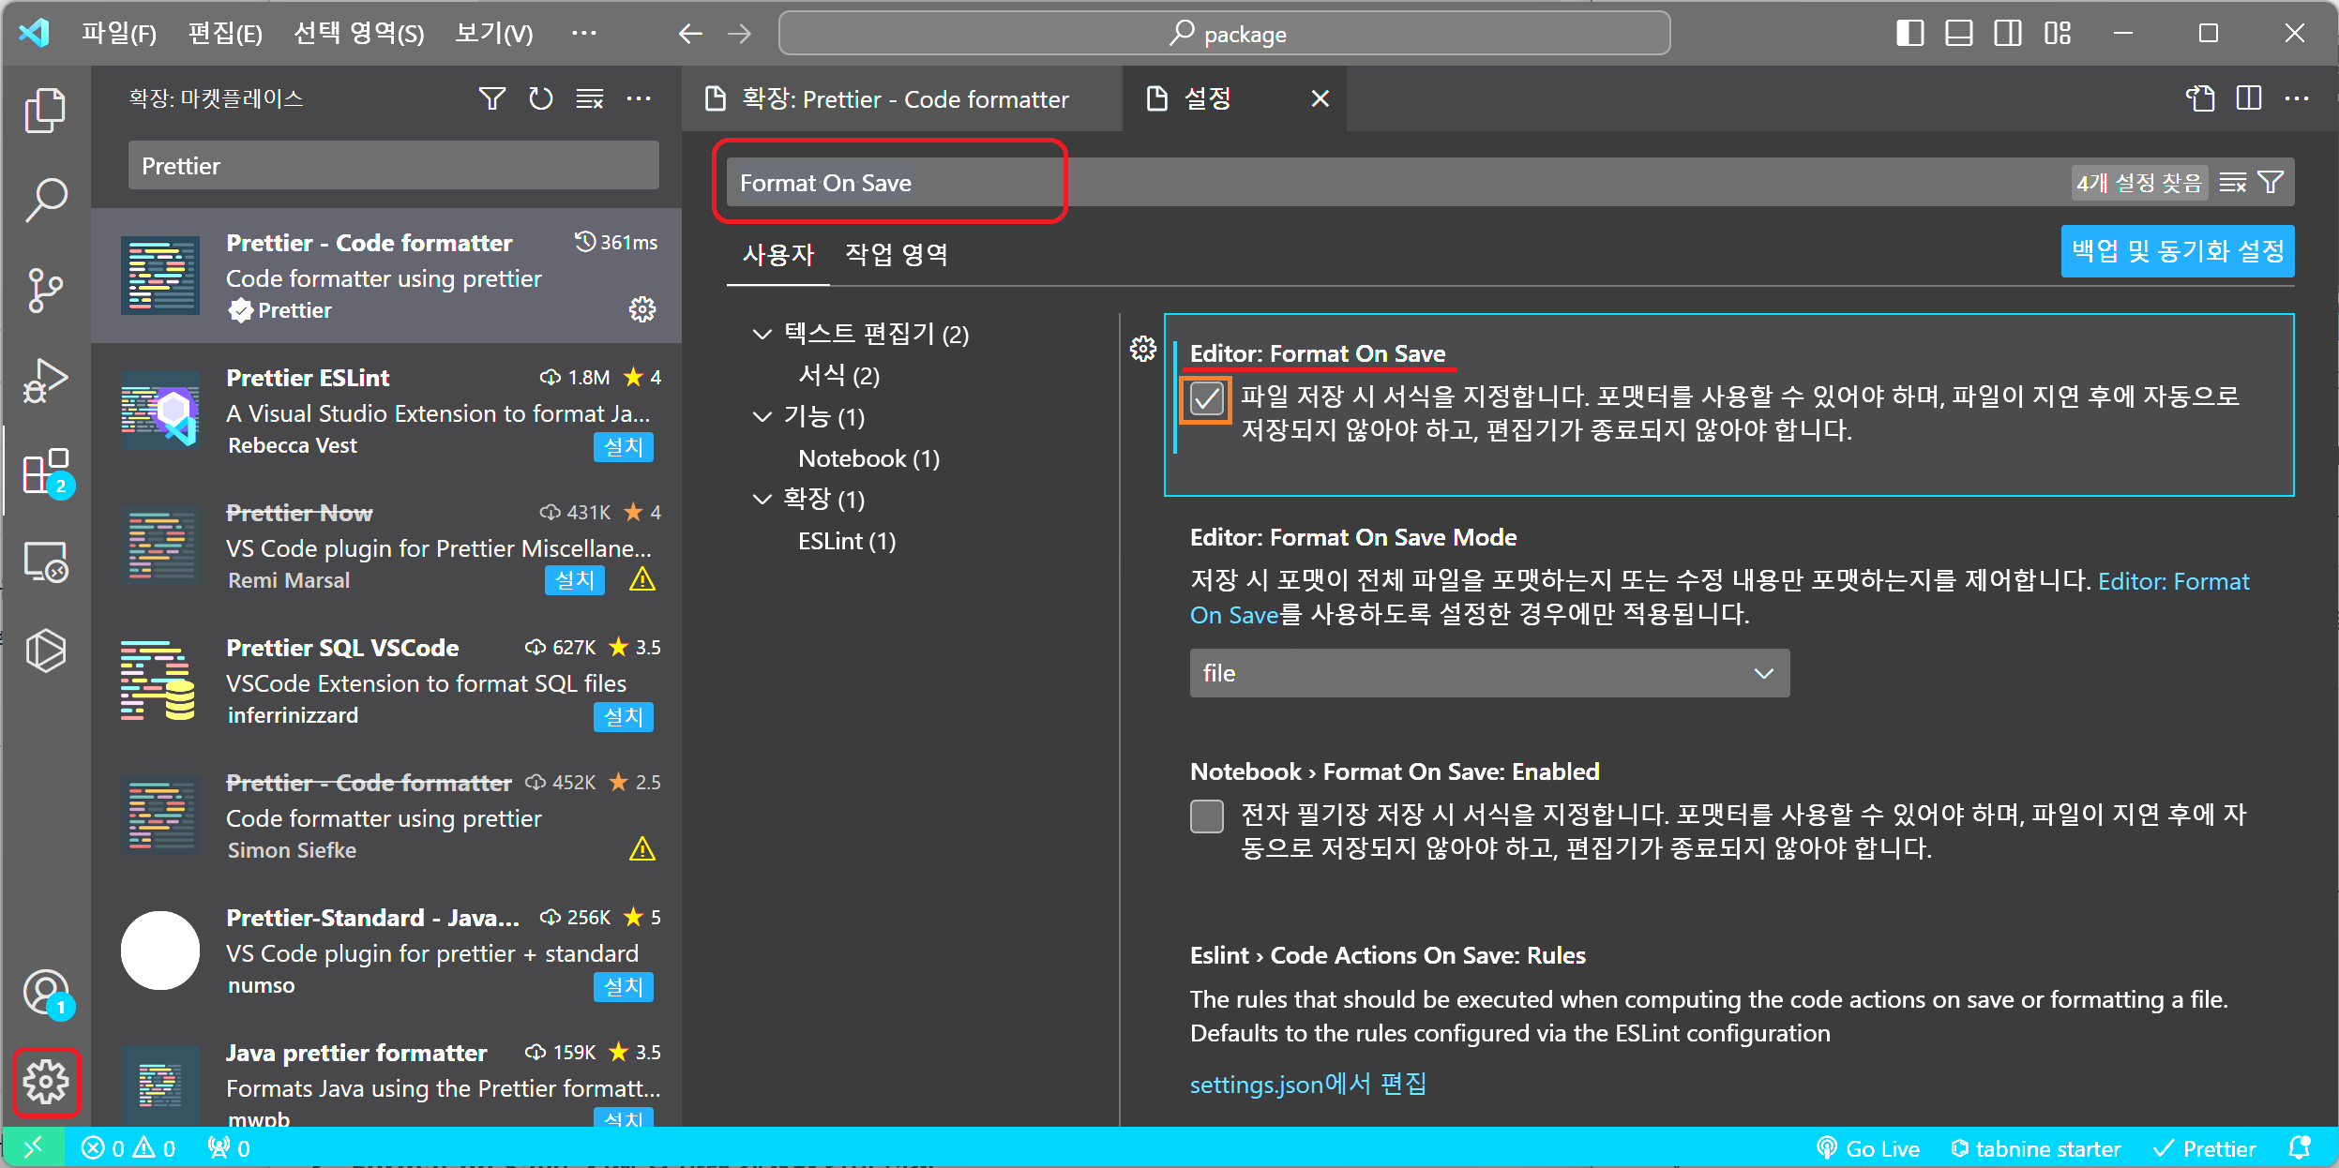Filter extensions with the funnel icon
The height and width of the screenshot is (1168, 2339).
(491, 98)
